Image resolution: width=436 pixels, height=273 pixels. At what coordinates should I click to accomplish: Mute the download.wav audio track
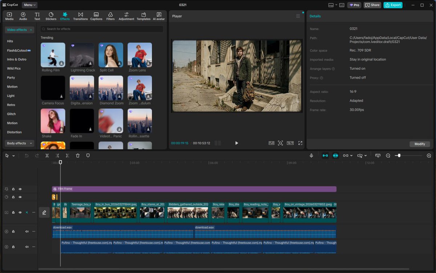pos(27,232)
